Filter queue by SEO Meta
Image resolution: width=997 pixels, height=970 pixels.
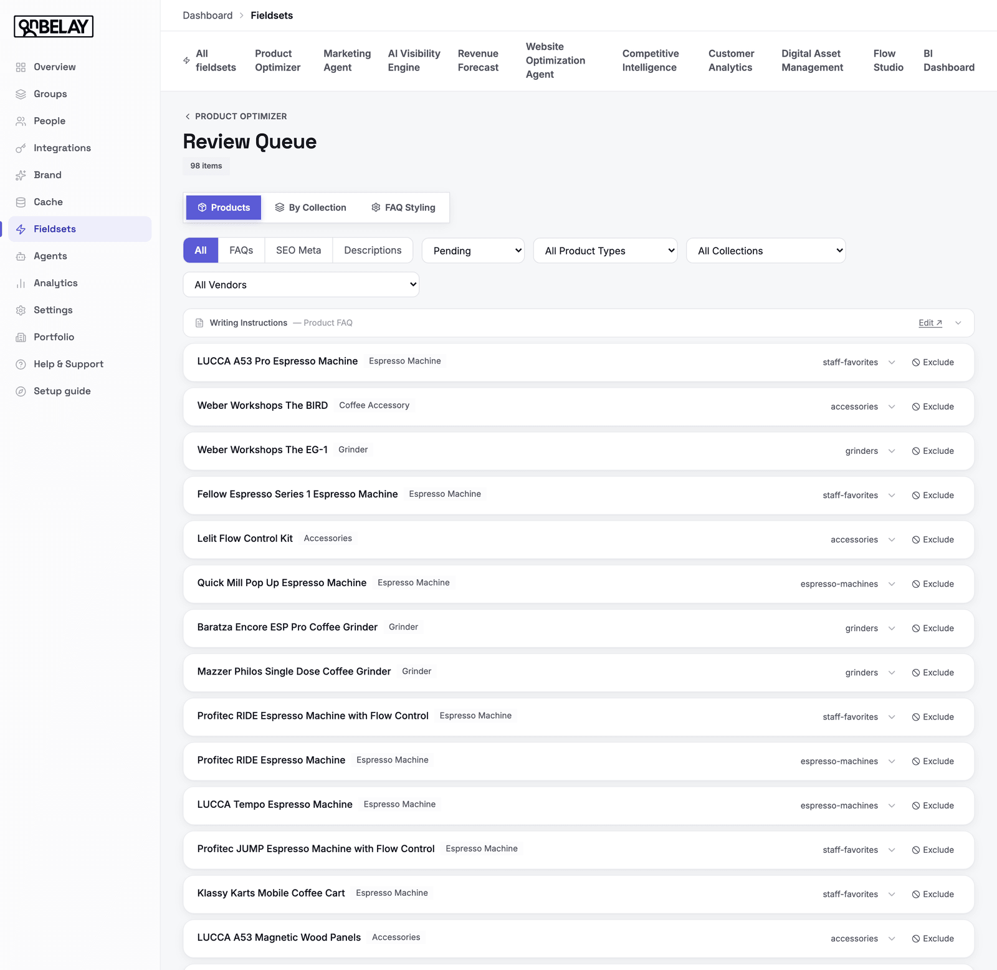pos(298,251)
